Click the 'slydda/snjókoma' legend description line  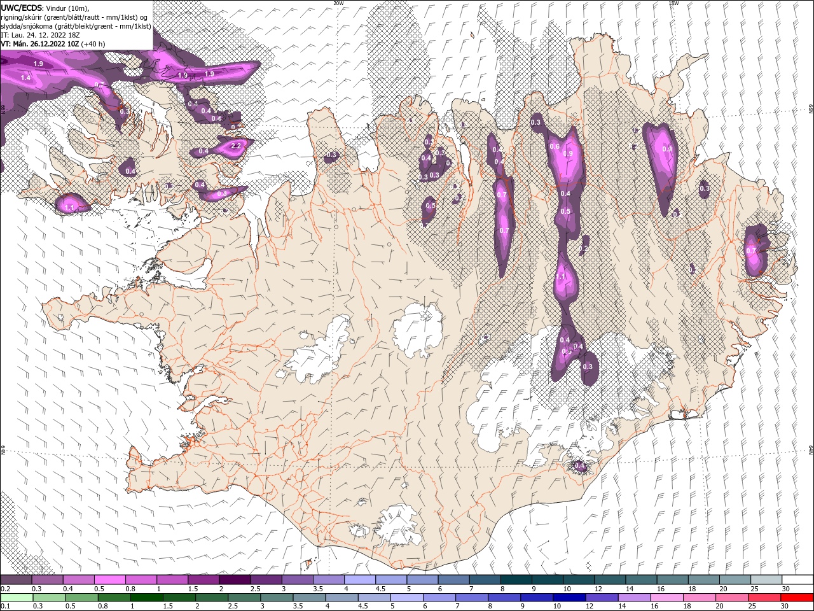(76, 26)
